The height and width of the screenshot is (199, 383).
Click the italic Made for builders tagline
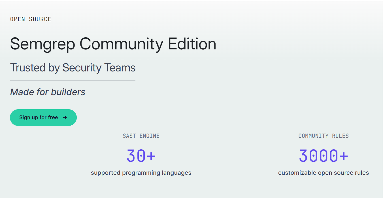tap(48, 92)
